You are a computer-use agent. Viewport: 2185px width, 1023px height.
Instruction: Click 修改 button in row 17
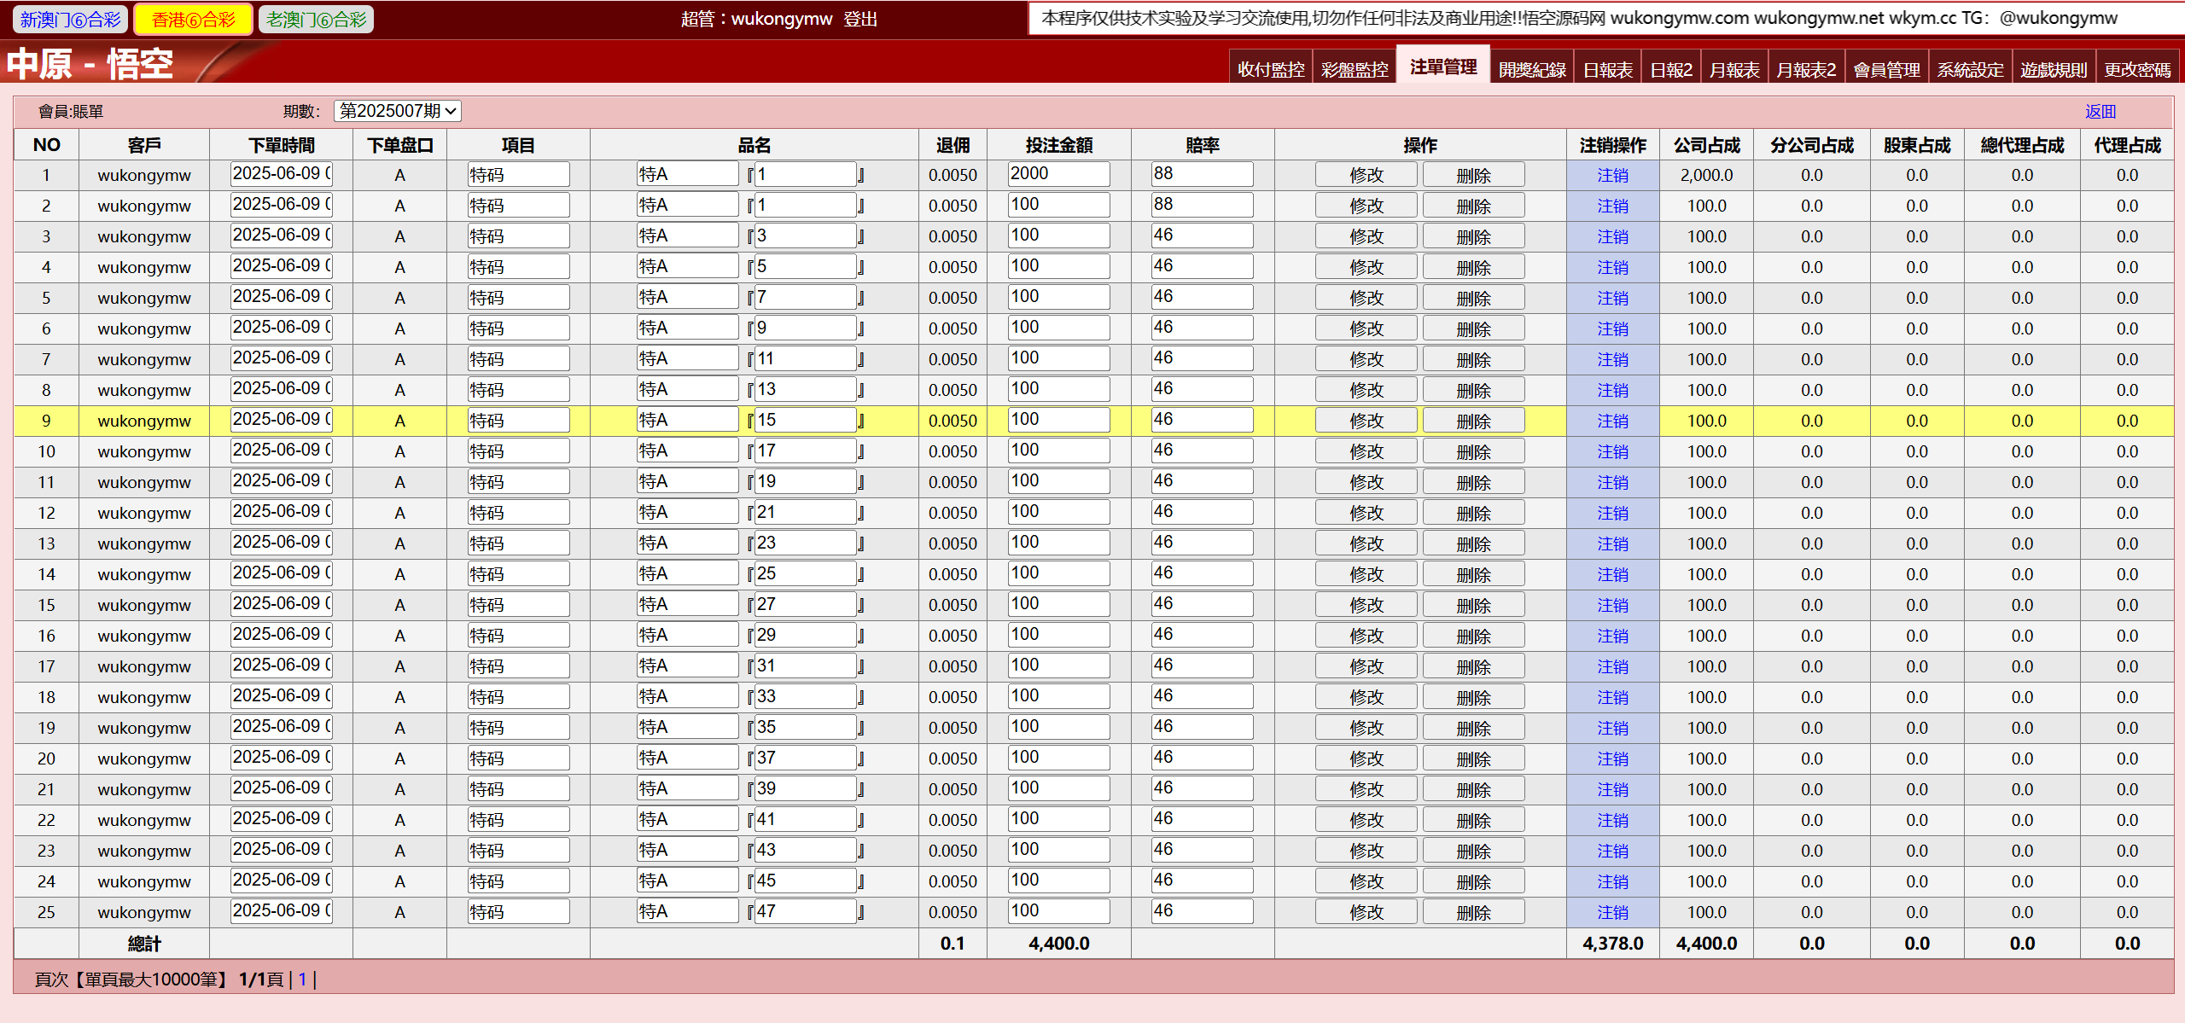tap(1366, 666)
